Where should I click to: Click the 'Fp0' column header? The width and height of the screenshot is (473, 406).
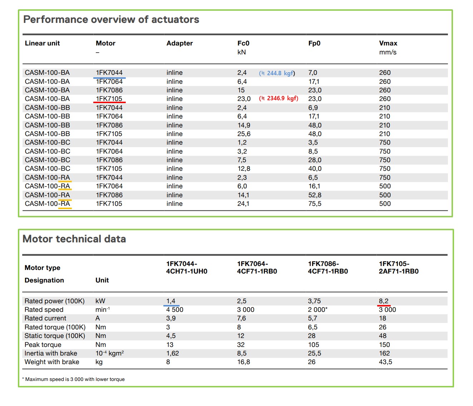coord(314,43)
